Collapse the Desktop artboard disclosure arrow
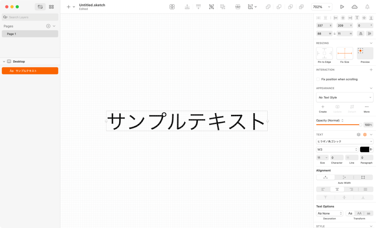This screenshot has width=376, height=228. point(4,62)
